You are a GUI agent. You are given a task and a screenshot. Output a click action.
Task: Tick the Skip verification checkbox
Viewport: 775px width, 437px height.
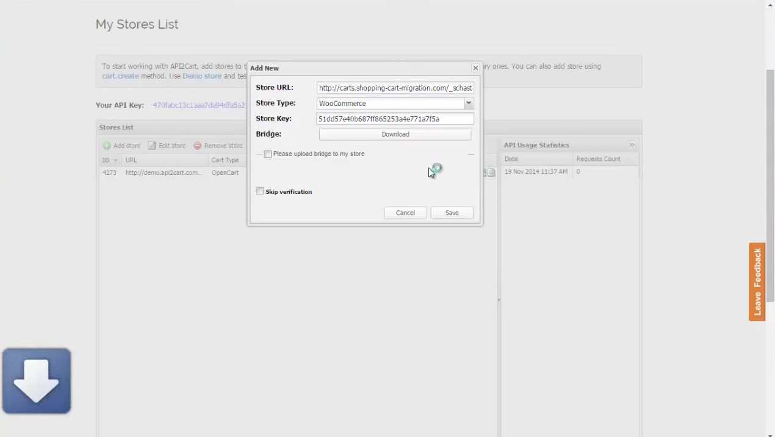[260, 191]
